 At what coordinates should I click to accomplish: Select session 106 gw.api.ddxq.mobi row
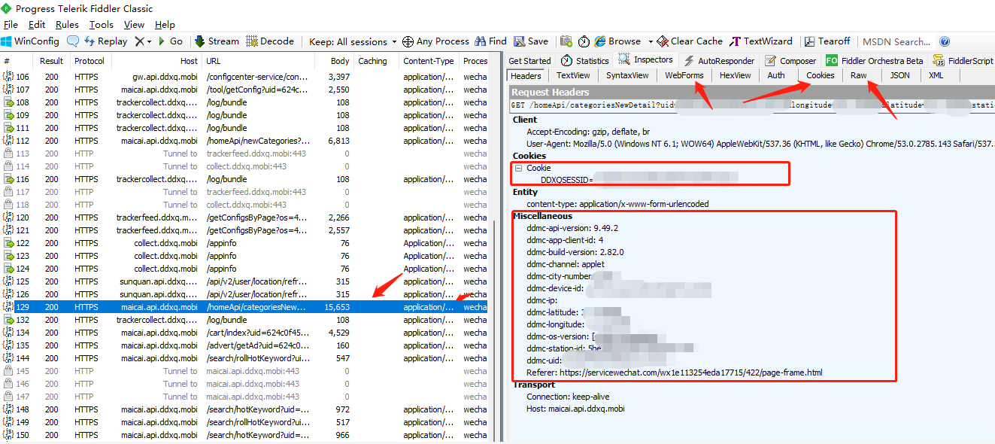(244, 77)
